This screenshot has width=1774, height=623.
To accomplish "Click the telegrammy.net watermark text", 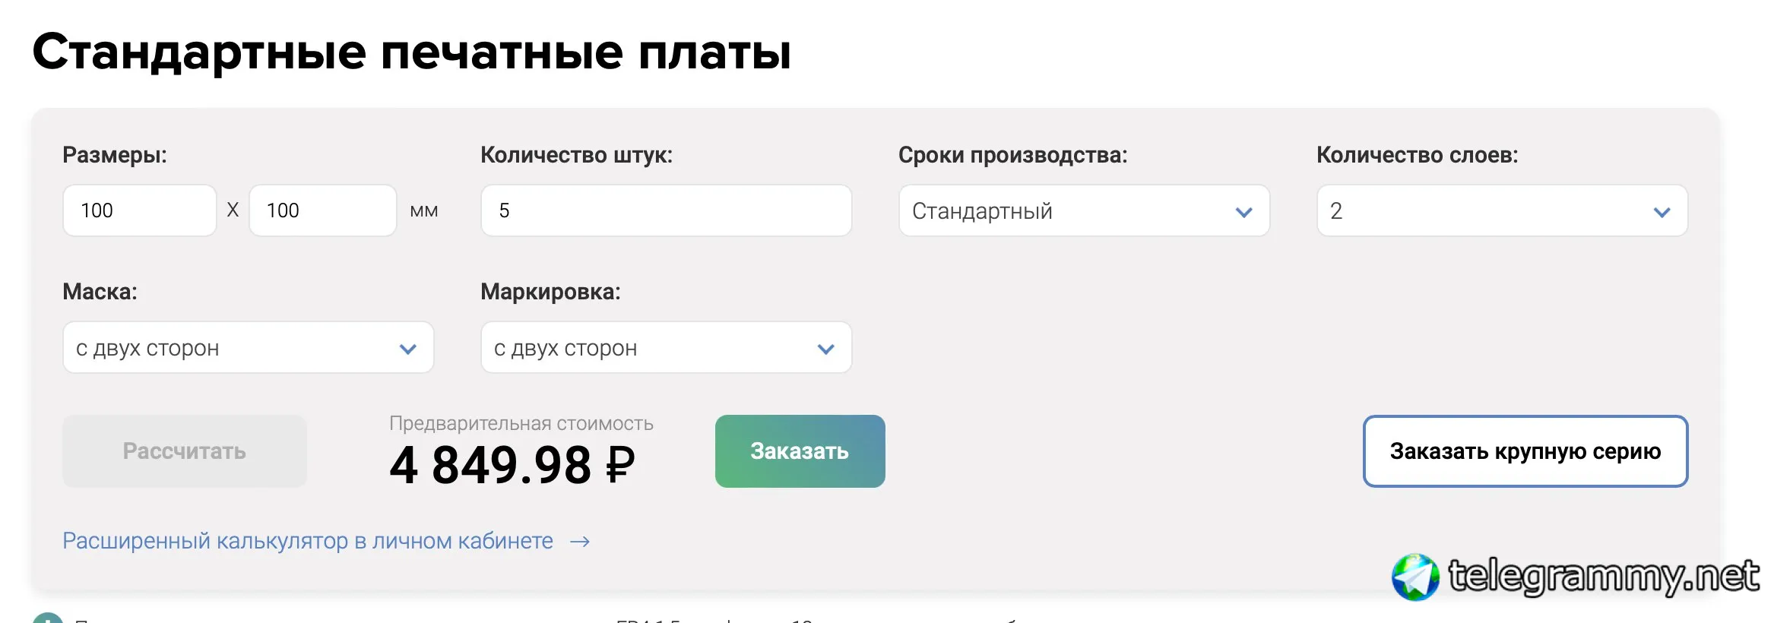I will [x=1603, y=576].
